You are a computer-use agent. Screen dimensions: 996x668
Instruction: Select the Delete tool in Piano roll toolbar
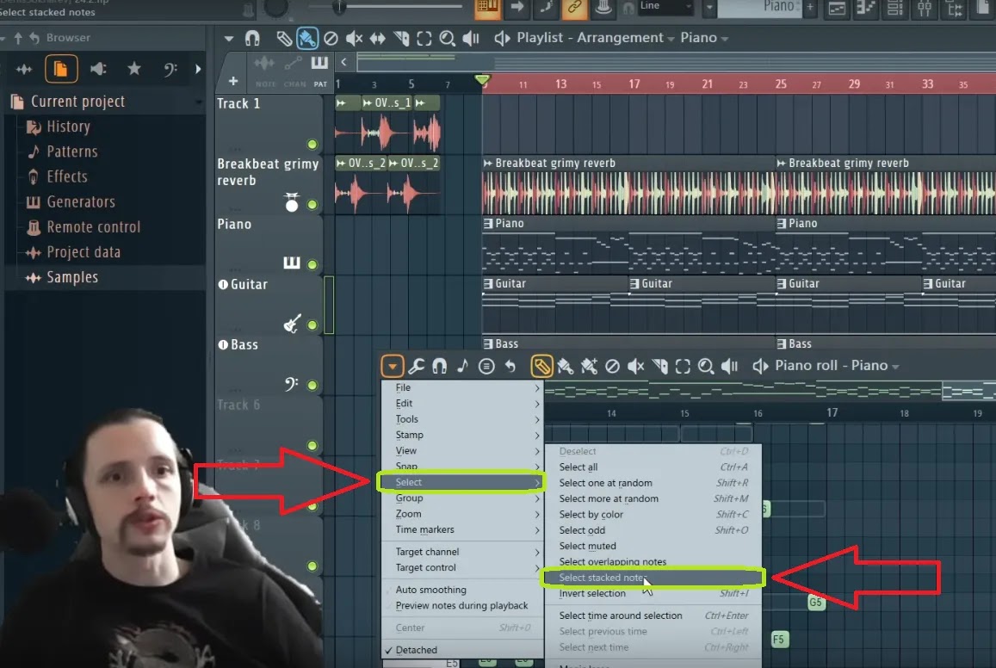pos(612,366)
